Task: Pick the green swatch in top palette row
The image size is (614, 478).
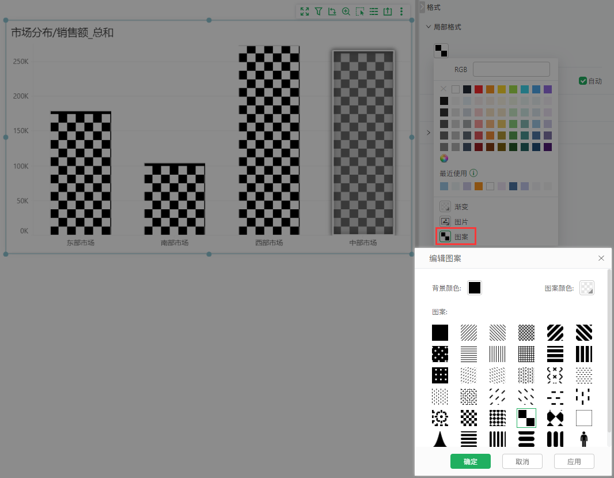Action: click(x=513, y=89)
